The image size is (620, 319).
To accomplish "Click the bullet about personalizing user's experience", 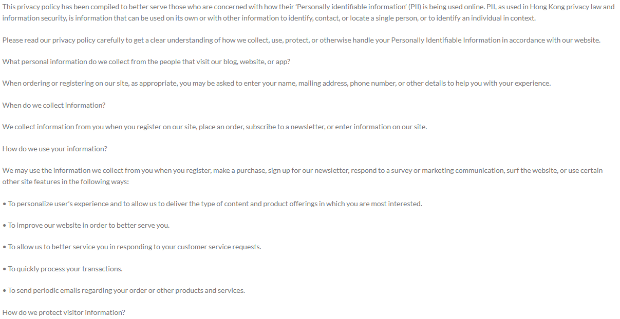I will (x=212, y=204).
